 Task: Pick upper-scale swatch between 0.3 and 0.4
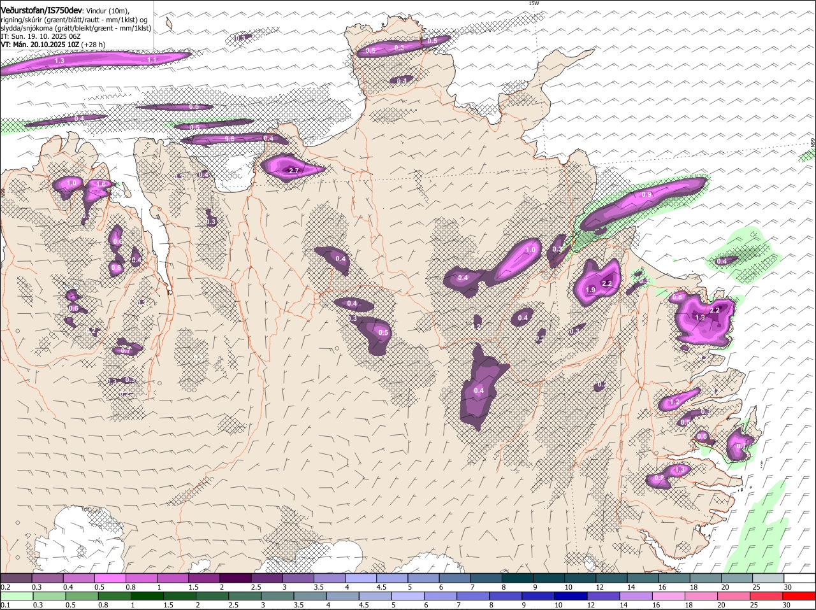pyautogui.click(x=47, y=578)
